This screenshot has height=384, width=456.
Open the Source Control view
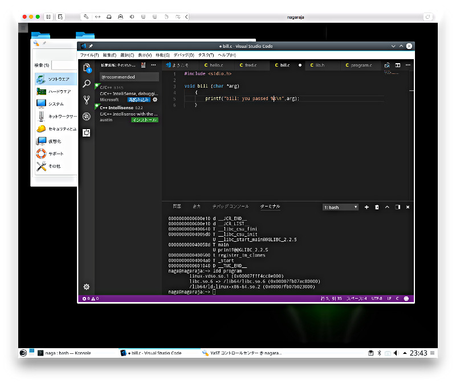point(87,100)
